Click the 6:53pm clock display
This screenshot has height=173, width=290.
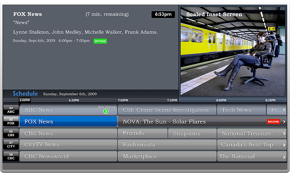pyautogui.click(x=163, y=14)
